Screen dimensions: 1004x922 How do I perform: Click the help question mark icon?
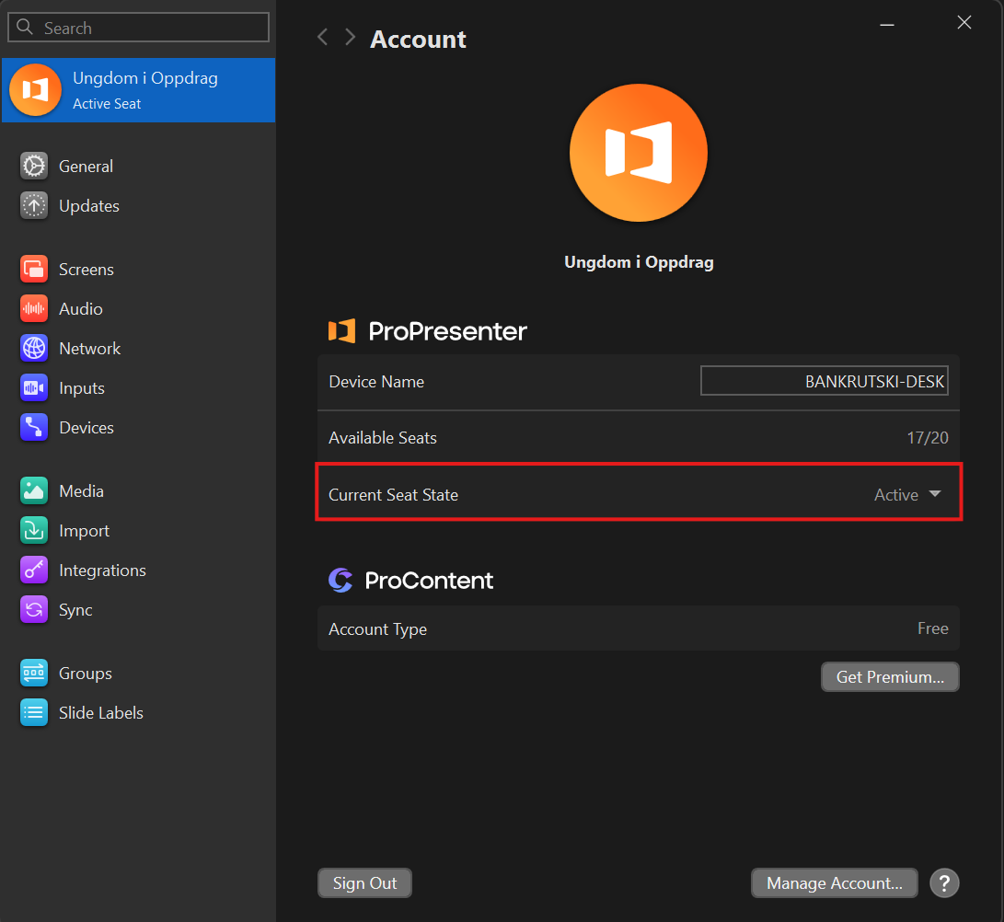[944, 883]
